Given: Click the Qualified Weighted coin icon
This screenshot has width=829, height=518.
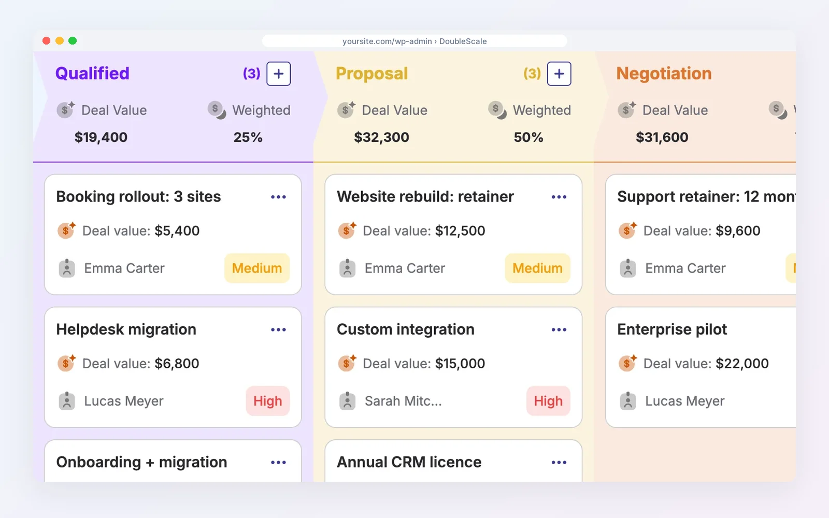Looking at the screenshot, I should (217, 110).
